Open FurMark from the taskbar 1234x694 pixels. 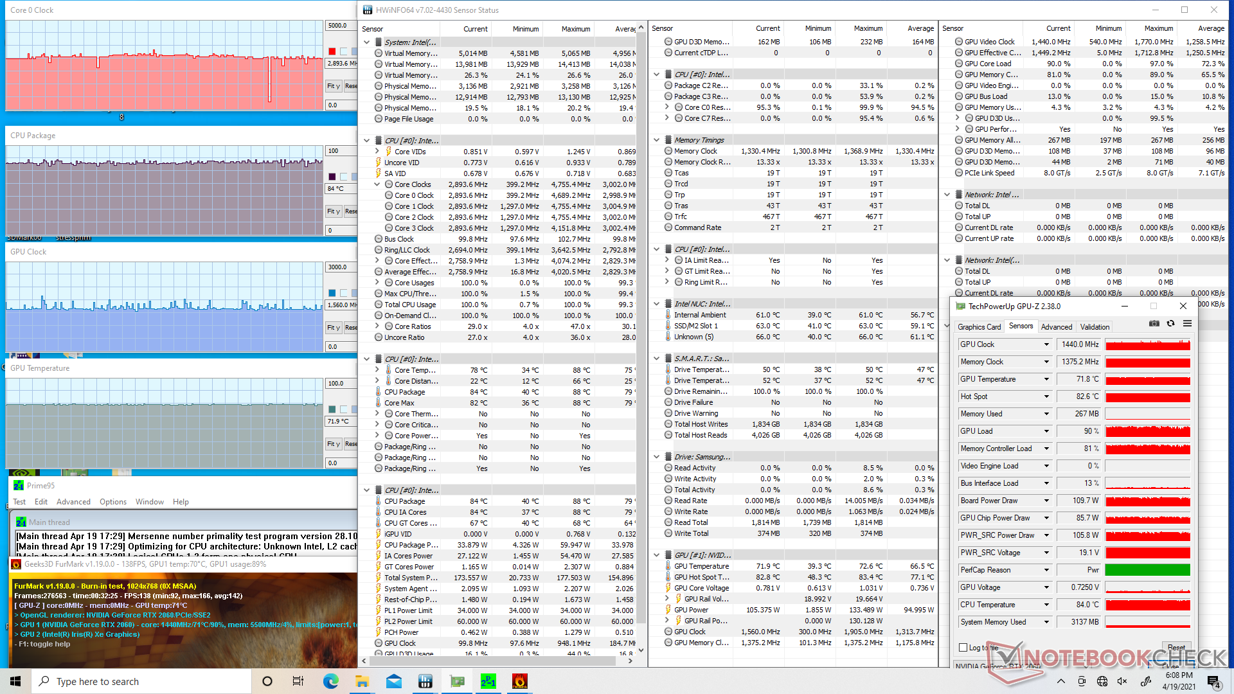[519, 681]
